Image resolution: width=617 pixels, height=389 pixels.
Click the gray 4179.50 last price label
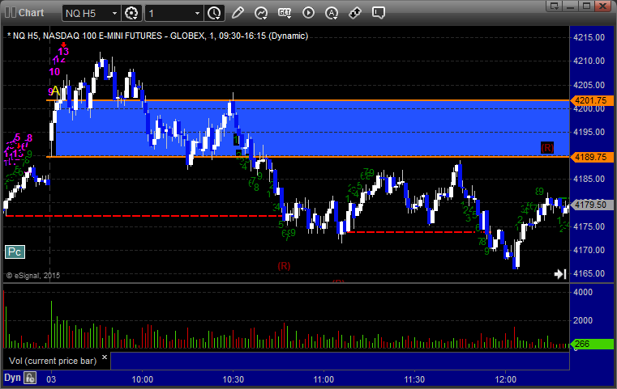click(591, 205)
